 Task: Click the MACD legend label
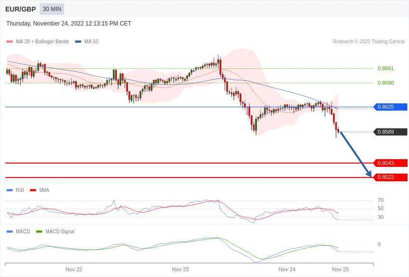point(23,231)
